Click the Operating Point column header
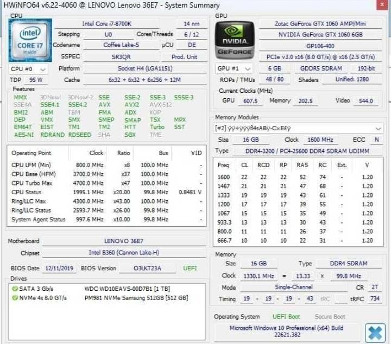The width and height of the screenshot is (391, 344). 31,153
